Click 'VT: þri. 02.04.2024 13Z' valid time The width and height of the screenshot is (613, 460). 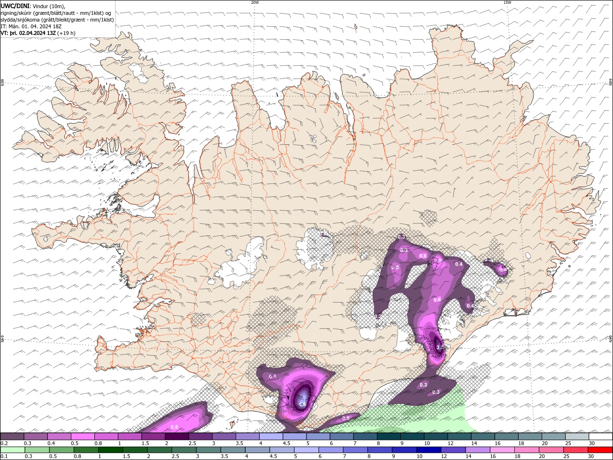pyautogui.click(x=28, y=33)
